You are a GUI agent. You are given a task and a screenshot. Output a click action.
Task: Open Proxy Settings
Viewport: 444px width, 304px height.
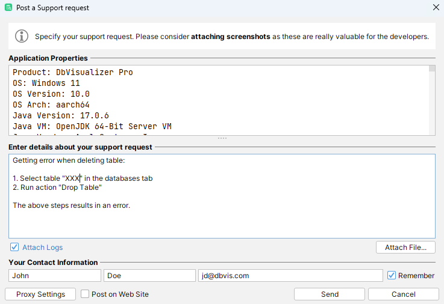click(40, 294)
